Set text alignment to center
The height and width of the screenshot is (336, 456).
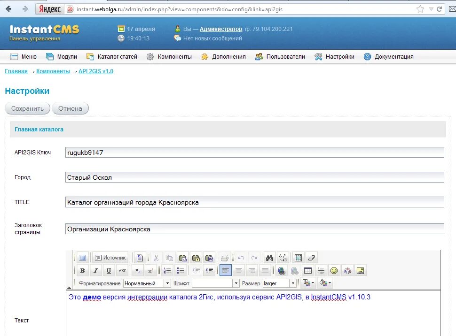click(x=239, y=271)
